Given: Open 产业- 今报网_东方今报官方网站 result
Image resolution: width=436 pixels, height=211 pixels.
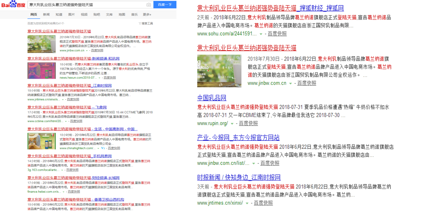Looking at the screenshot, I should pos(239,138).
